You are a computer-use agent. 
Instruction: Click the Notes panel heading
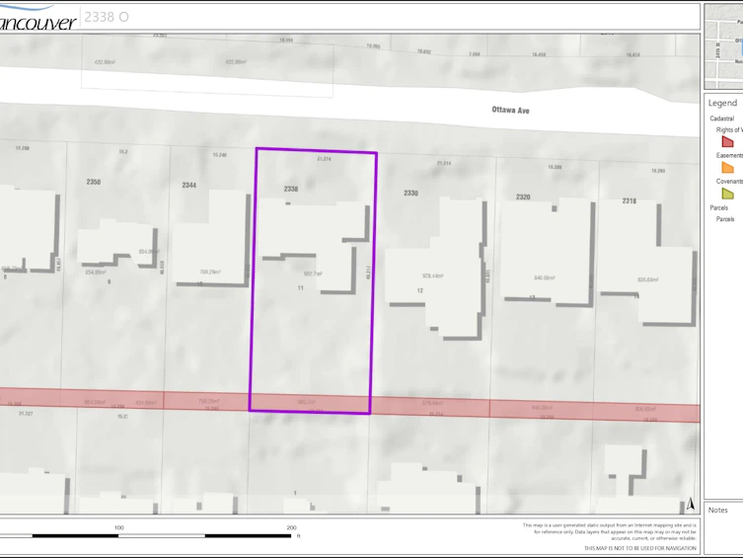pyautogui.click(x=718, y=511)
